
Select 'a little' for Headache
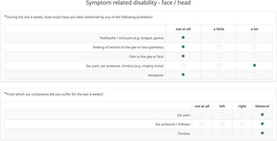click(219, 74)
